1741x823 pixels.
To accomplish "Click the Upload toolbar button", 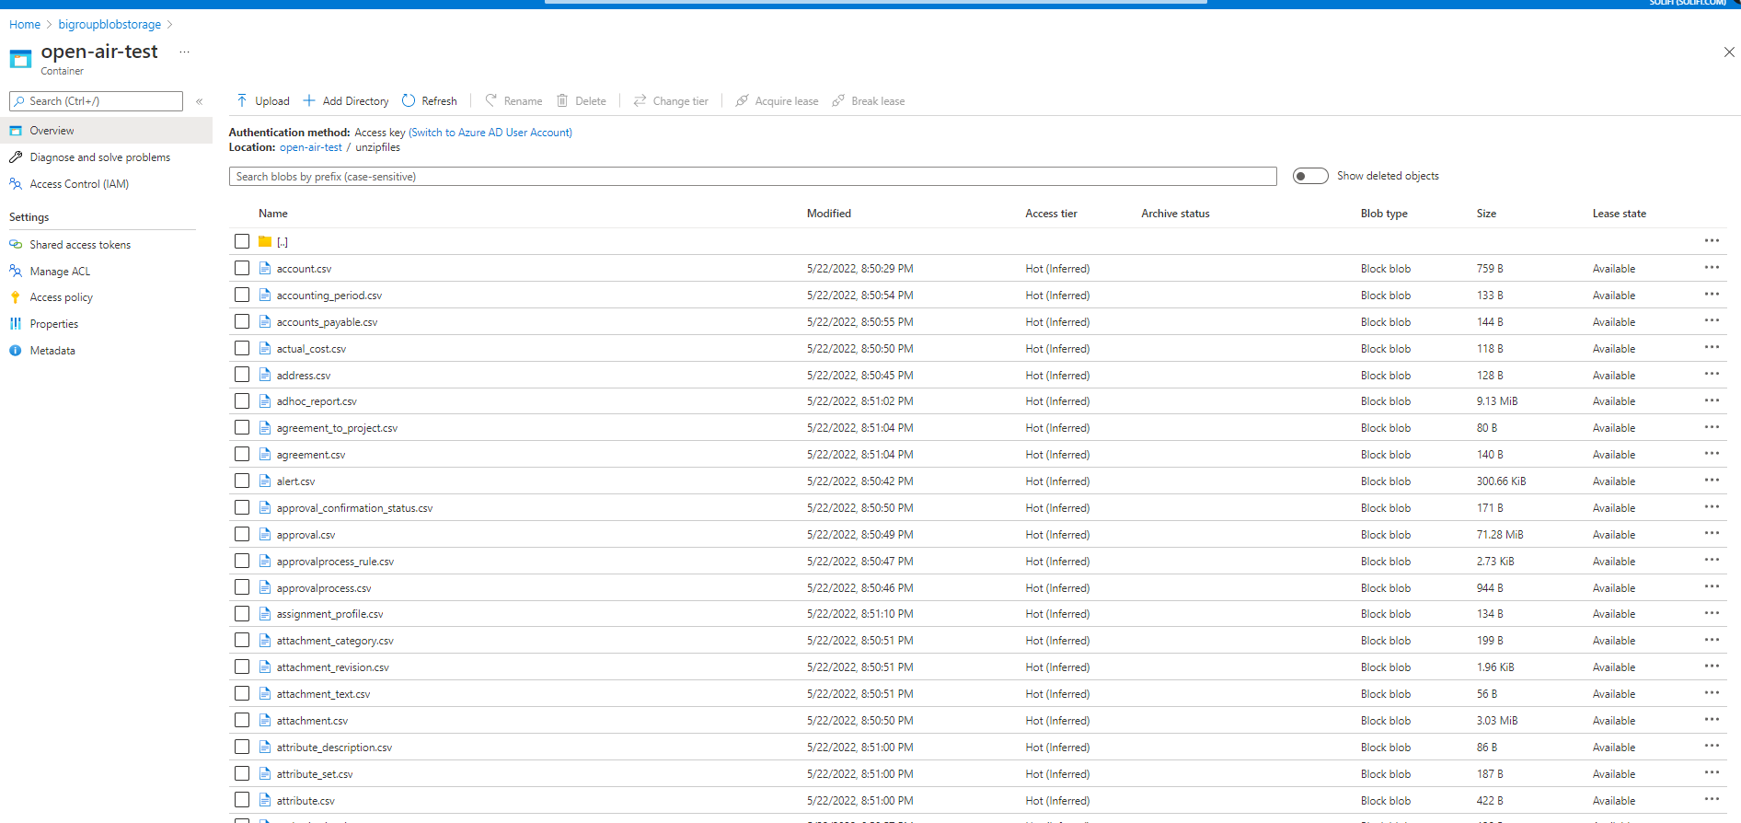I will (x=263, y=101).
